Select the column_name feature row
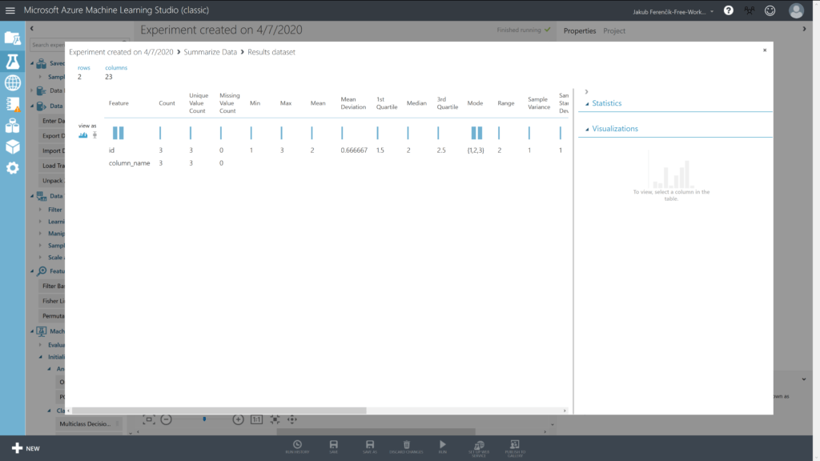Image resolution: width=820 pixels, height=461 pixels. 129,162
